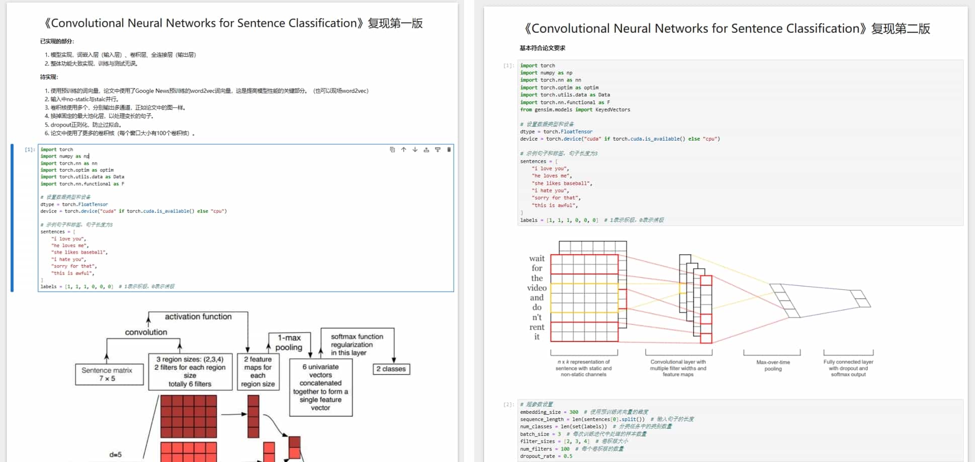Screen dimensions: 975x462
Task: Collapse the first-version cell via its blue bar
Action: click(12, 218)
